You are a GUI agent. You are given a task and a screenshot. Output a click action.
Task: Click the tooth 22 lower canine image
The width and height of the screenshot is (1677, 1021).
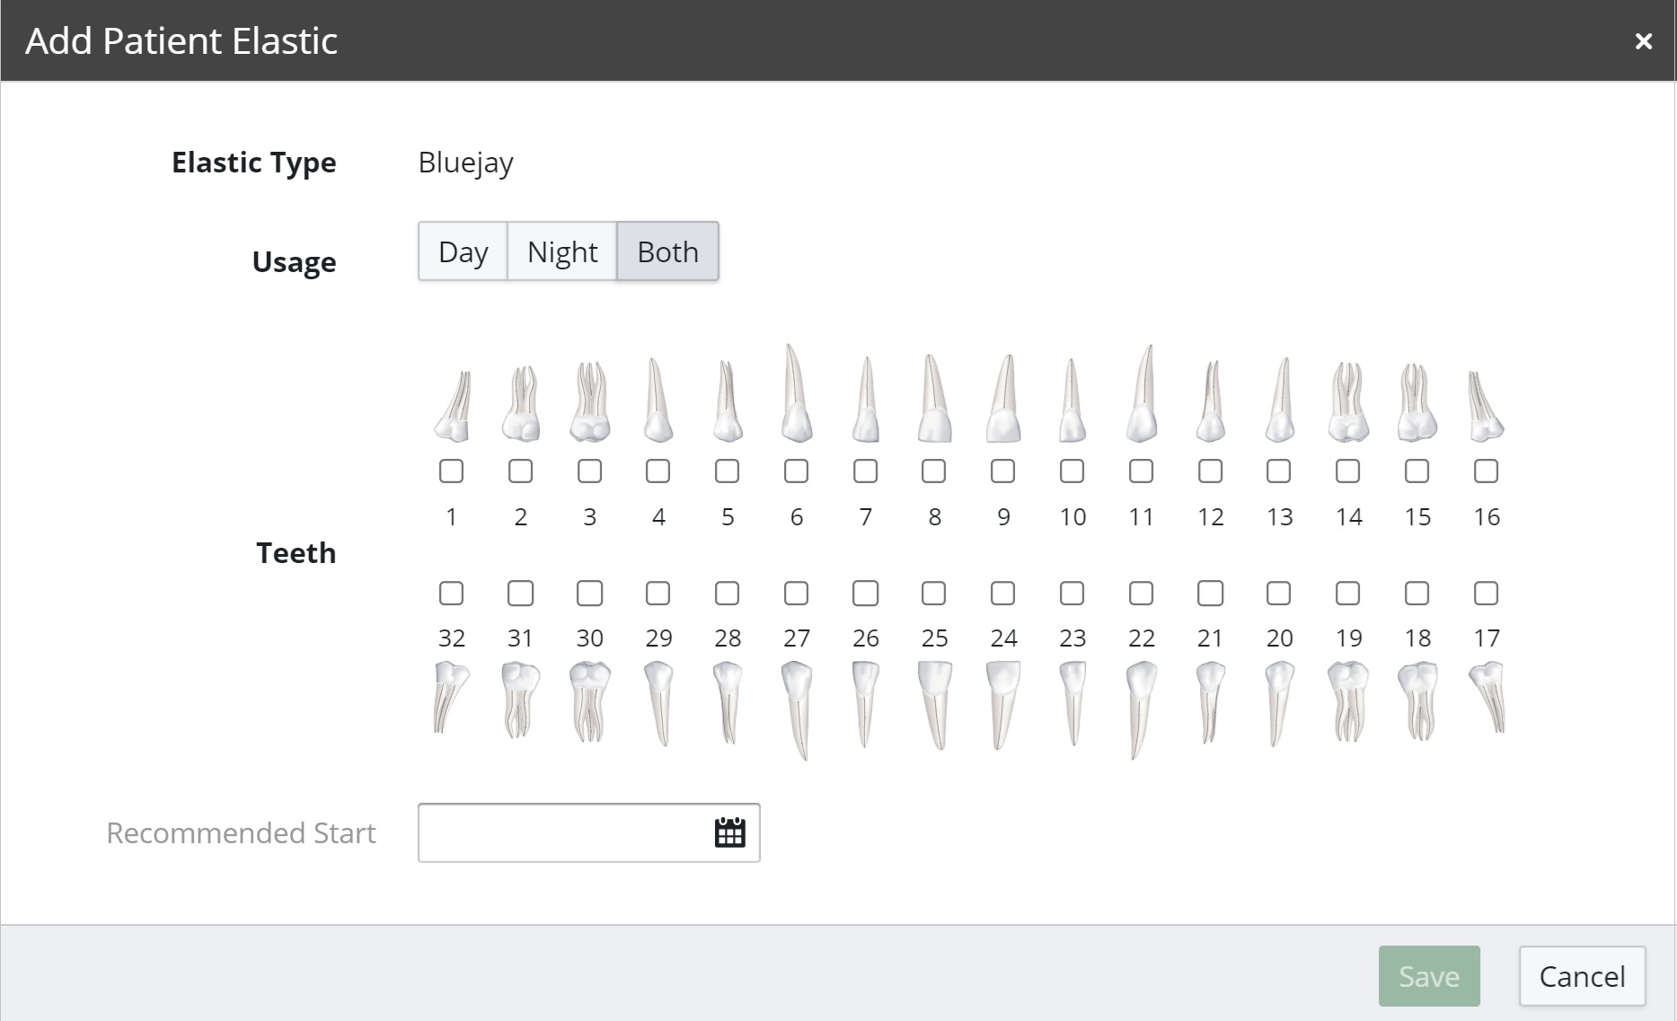pos(1141,711)
